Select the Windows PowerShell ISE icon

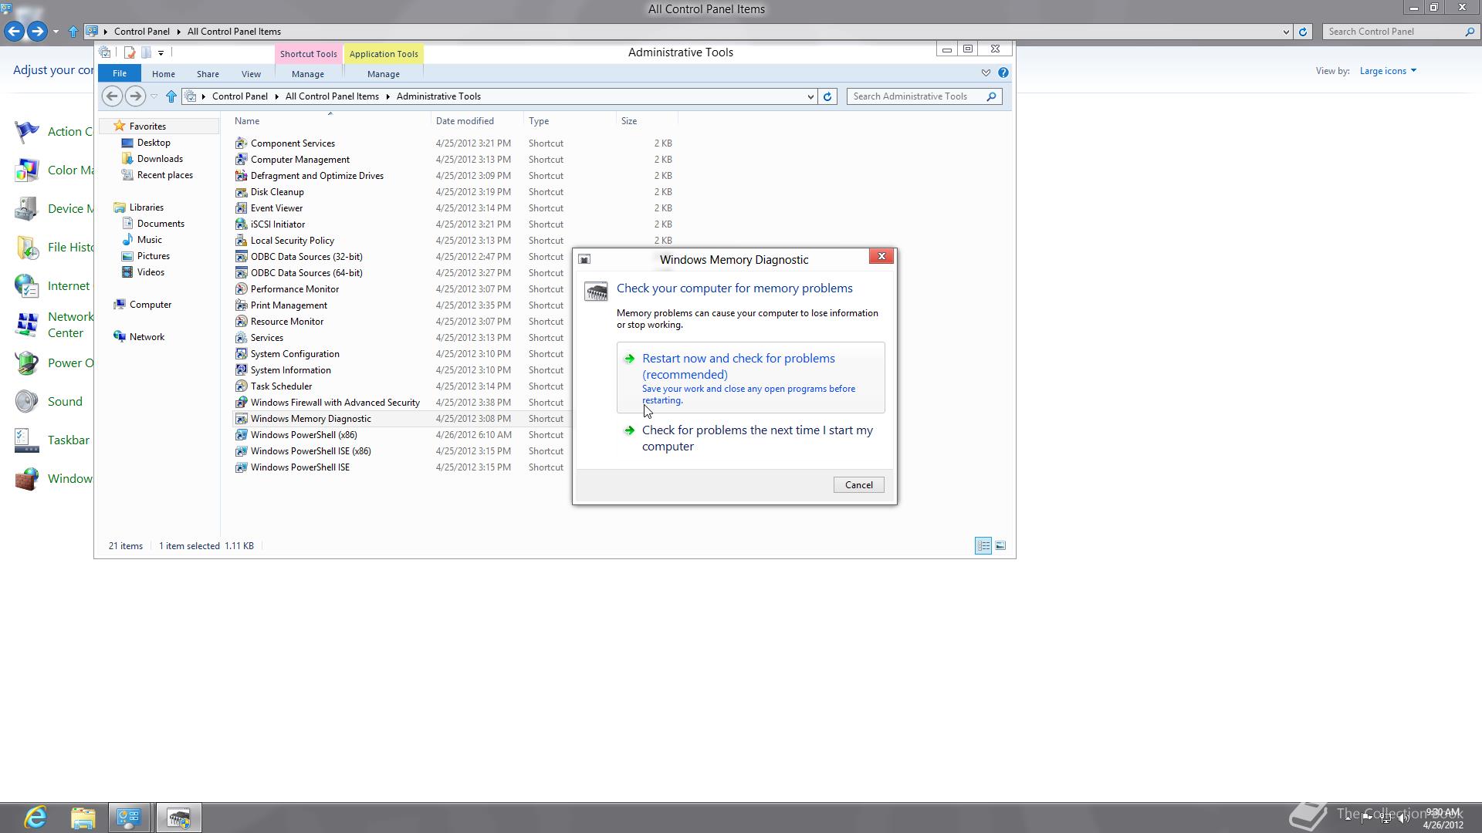click(x=241, y=467)
